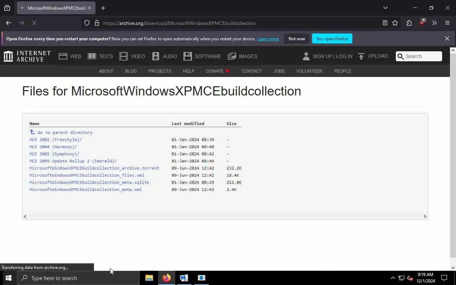
Task: Open MCE 2005 Update Rollup 2 (Emerald) folder
Action: 73,161
